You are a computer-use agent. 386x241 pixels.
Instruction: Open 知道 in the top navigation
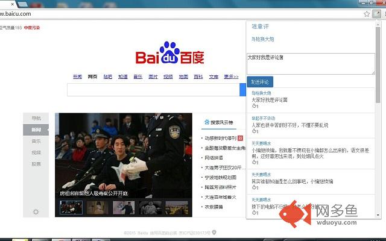pyautogui.click(x=123, y=77)
